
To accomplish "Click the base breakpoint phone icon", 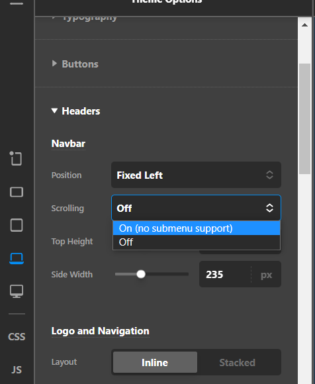I will pos(16,158).
